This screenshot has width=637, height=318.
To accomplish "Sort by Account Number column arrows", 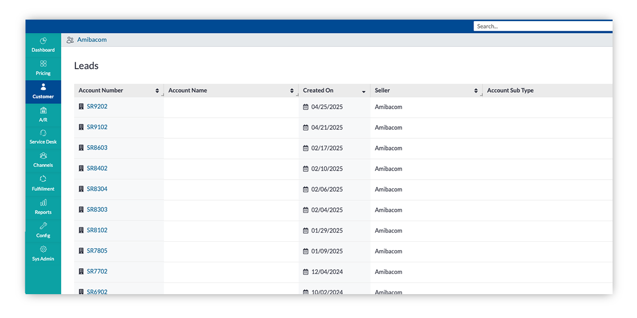I will pos(157,91).
